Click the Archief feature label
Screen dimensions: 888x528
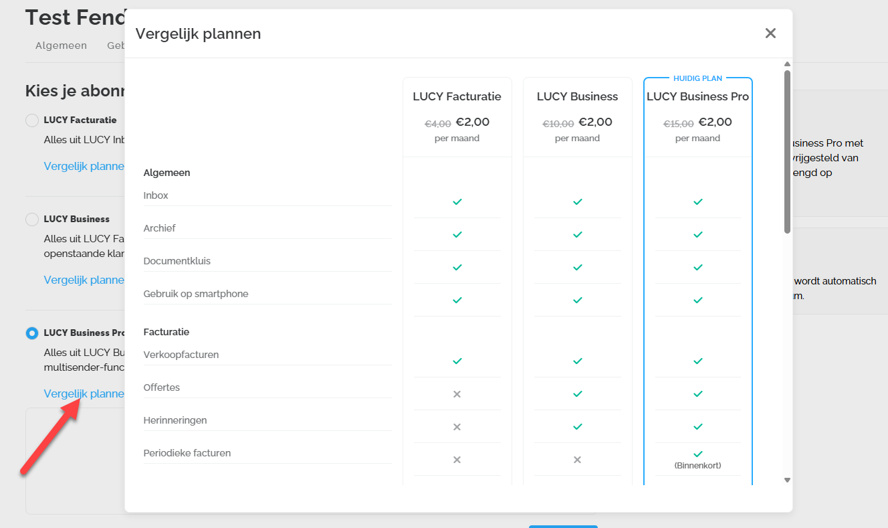159,228
